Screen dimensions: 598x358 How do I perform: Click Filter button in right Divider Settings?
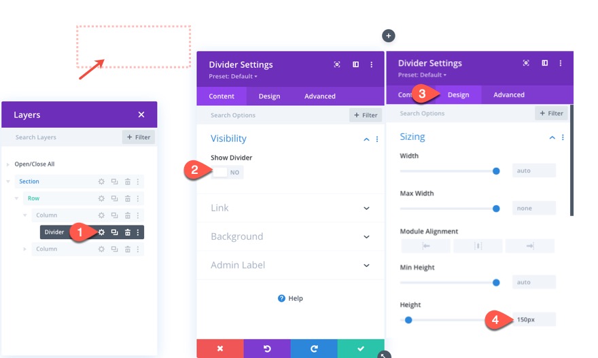tap(551, 113)
